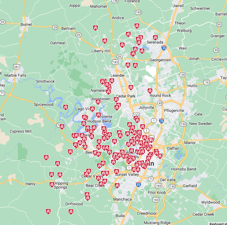Click the Cedar Creek place label
227x225 pixels.
point(203,214)
